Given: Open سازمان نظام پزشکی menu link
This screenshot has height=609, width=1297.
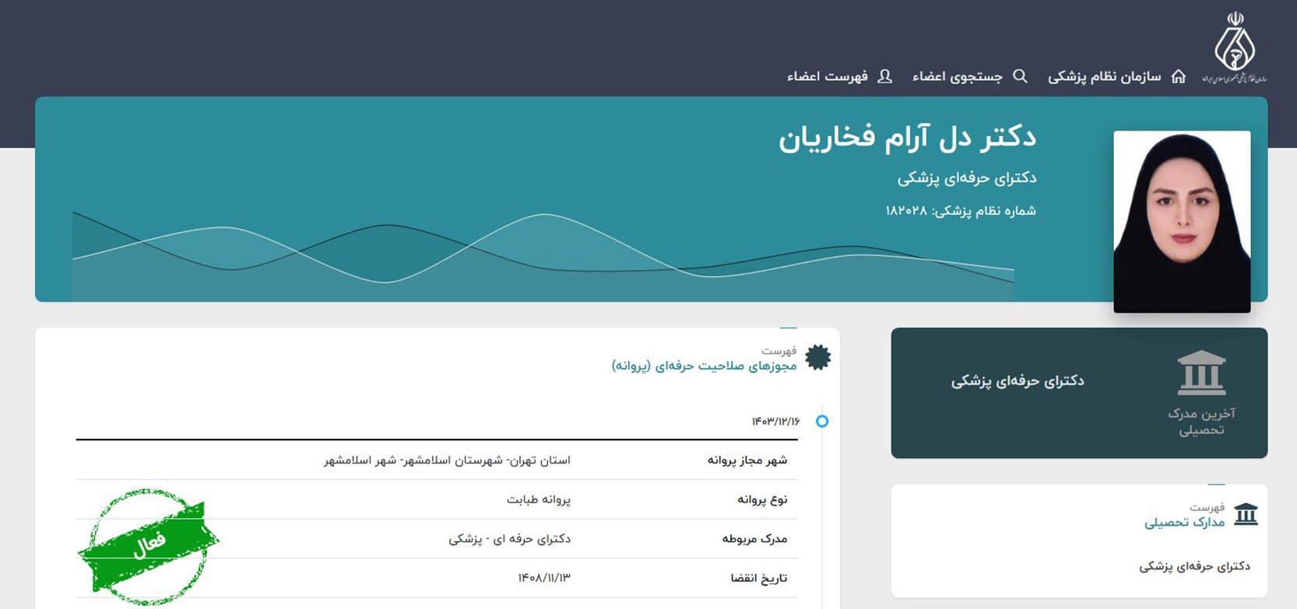Looking at the screenshot, I should (x=1104, y=76).
